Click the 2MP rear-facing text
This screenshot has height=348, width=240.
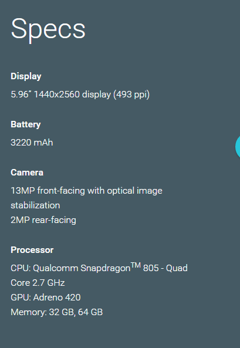click(43, 220)
